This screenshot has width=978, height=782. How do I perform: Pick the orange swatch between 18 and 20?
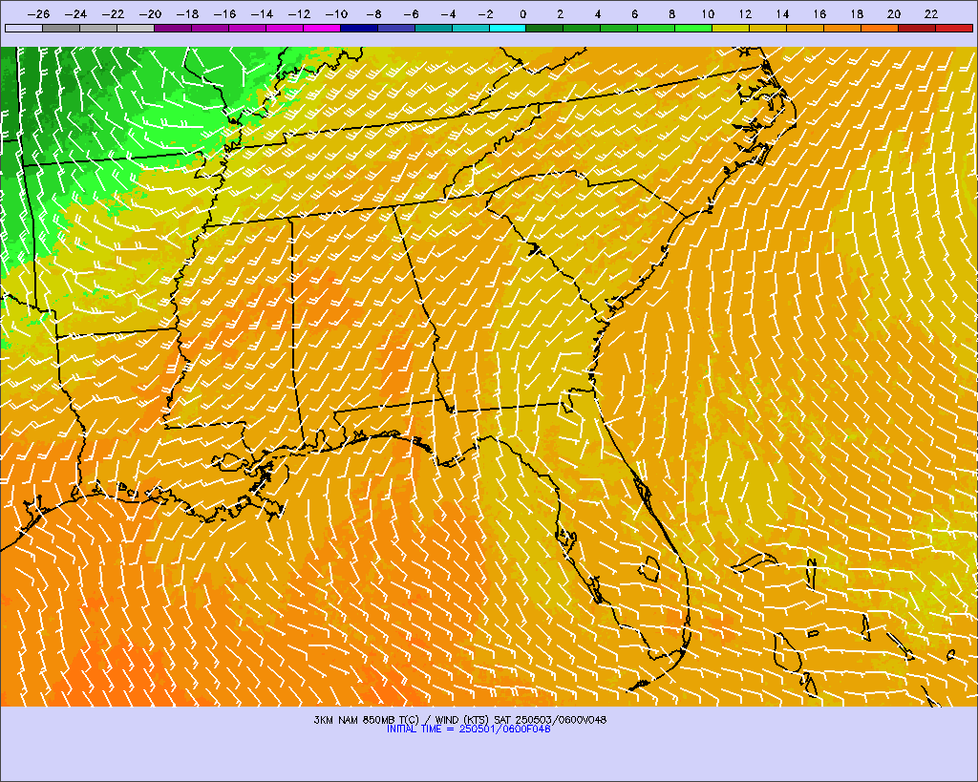coord(880,28)
